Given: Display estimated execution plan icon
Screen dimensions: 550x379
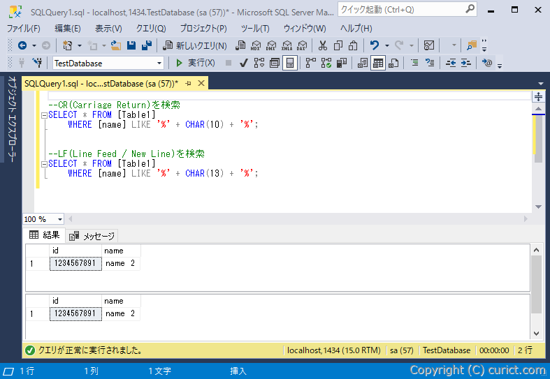Looking at the screenshot, I should coord(259,63).
